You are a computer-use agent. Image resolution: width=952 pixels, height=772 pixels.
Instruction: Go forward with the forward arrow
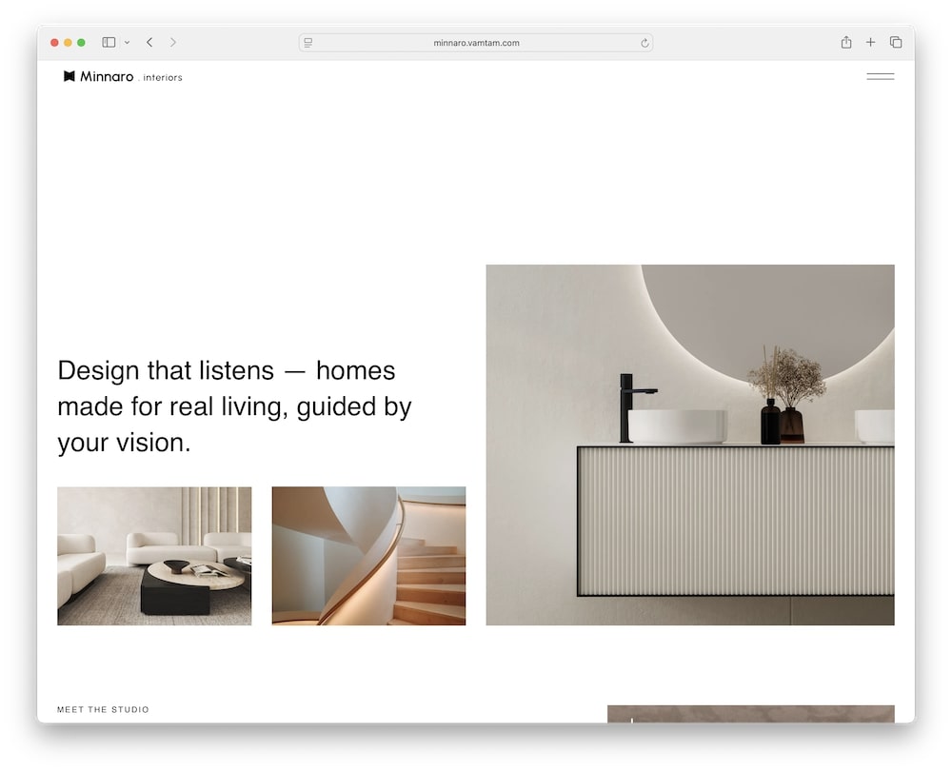point(173,43)
